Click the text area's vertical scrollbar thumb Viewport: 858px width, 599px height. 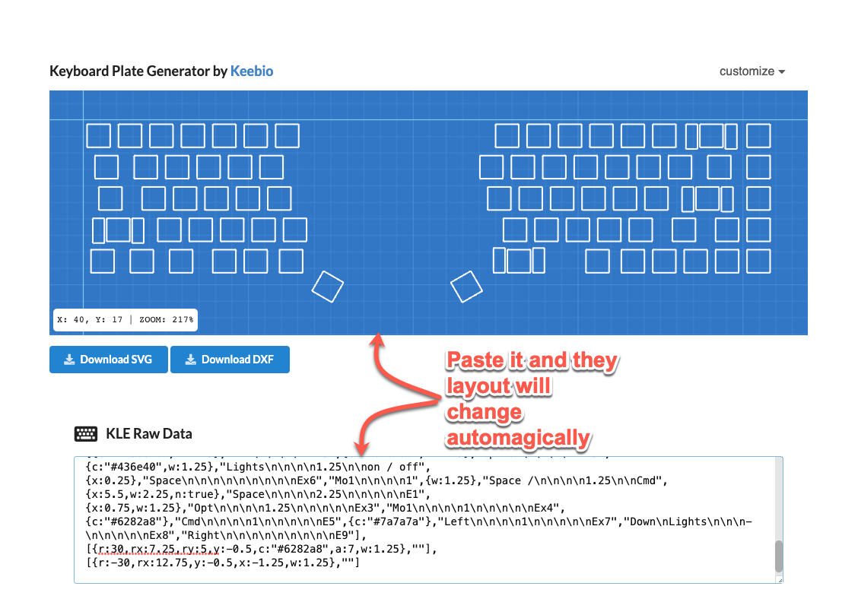[778, 556]
